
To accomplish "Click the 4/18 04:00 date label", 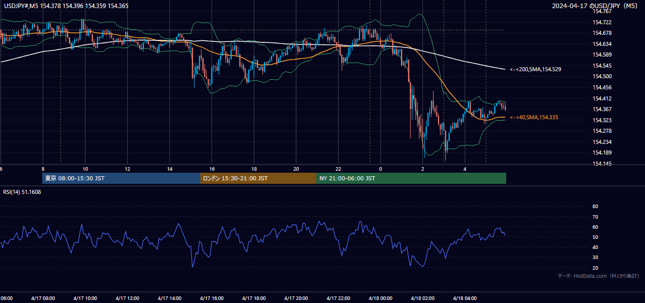I will 465,298.
